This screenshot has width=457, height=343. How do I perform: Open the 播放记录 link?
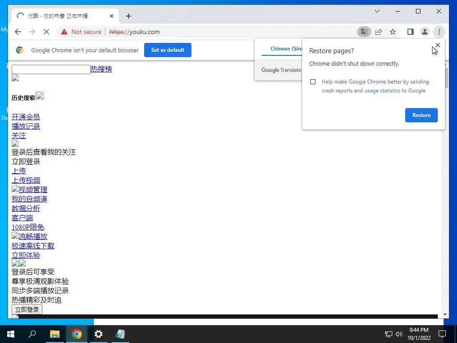(25, 126)
